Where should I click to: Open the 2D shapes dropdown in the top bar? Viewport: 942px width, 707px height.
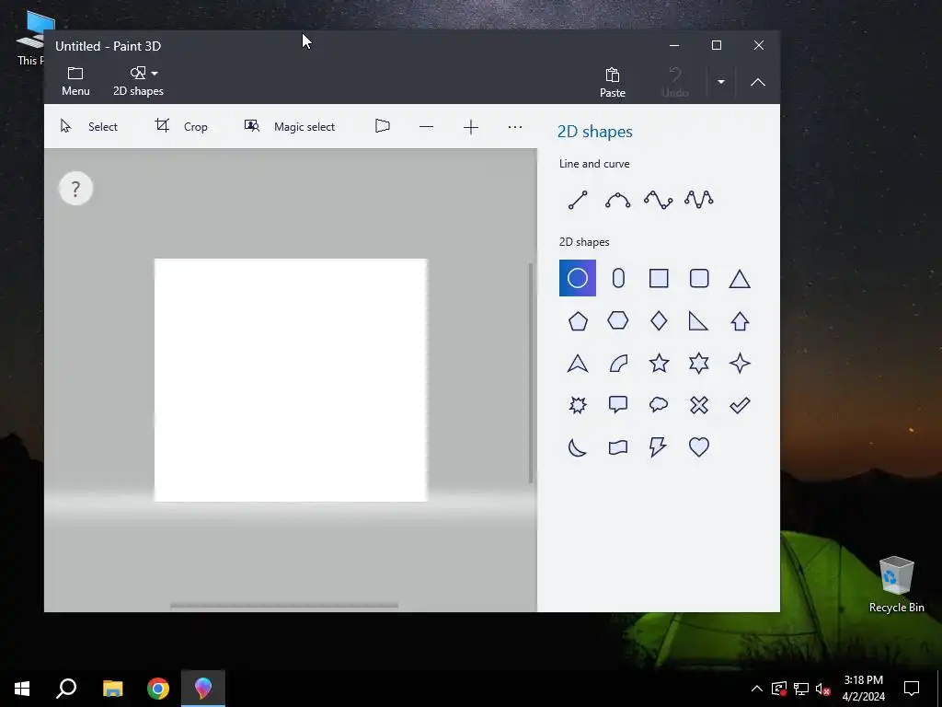[138, 81]
